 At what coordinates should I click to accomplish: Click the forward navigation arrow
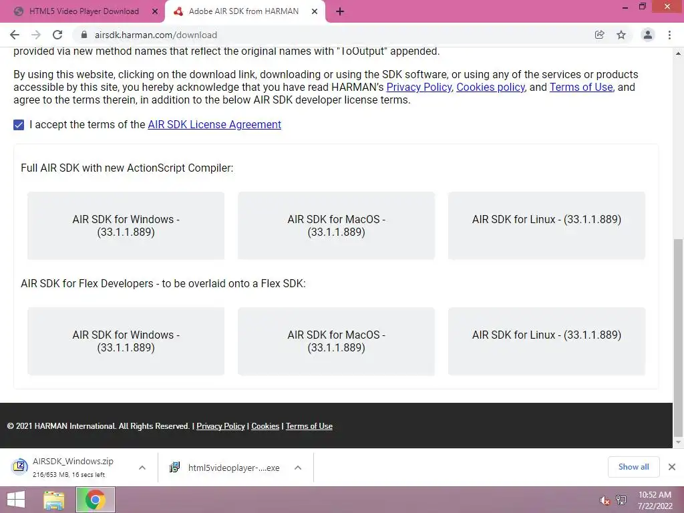point(36,35)
